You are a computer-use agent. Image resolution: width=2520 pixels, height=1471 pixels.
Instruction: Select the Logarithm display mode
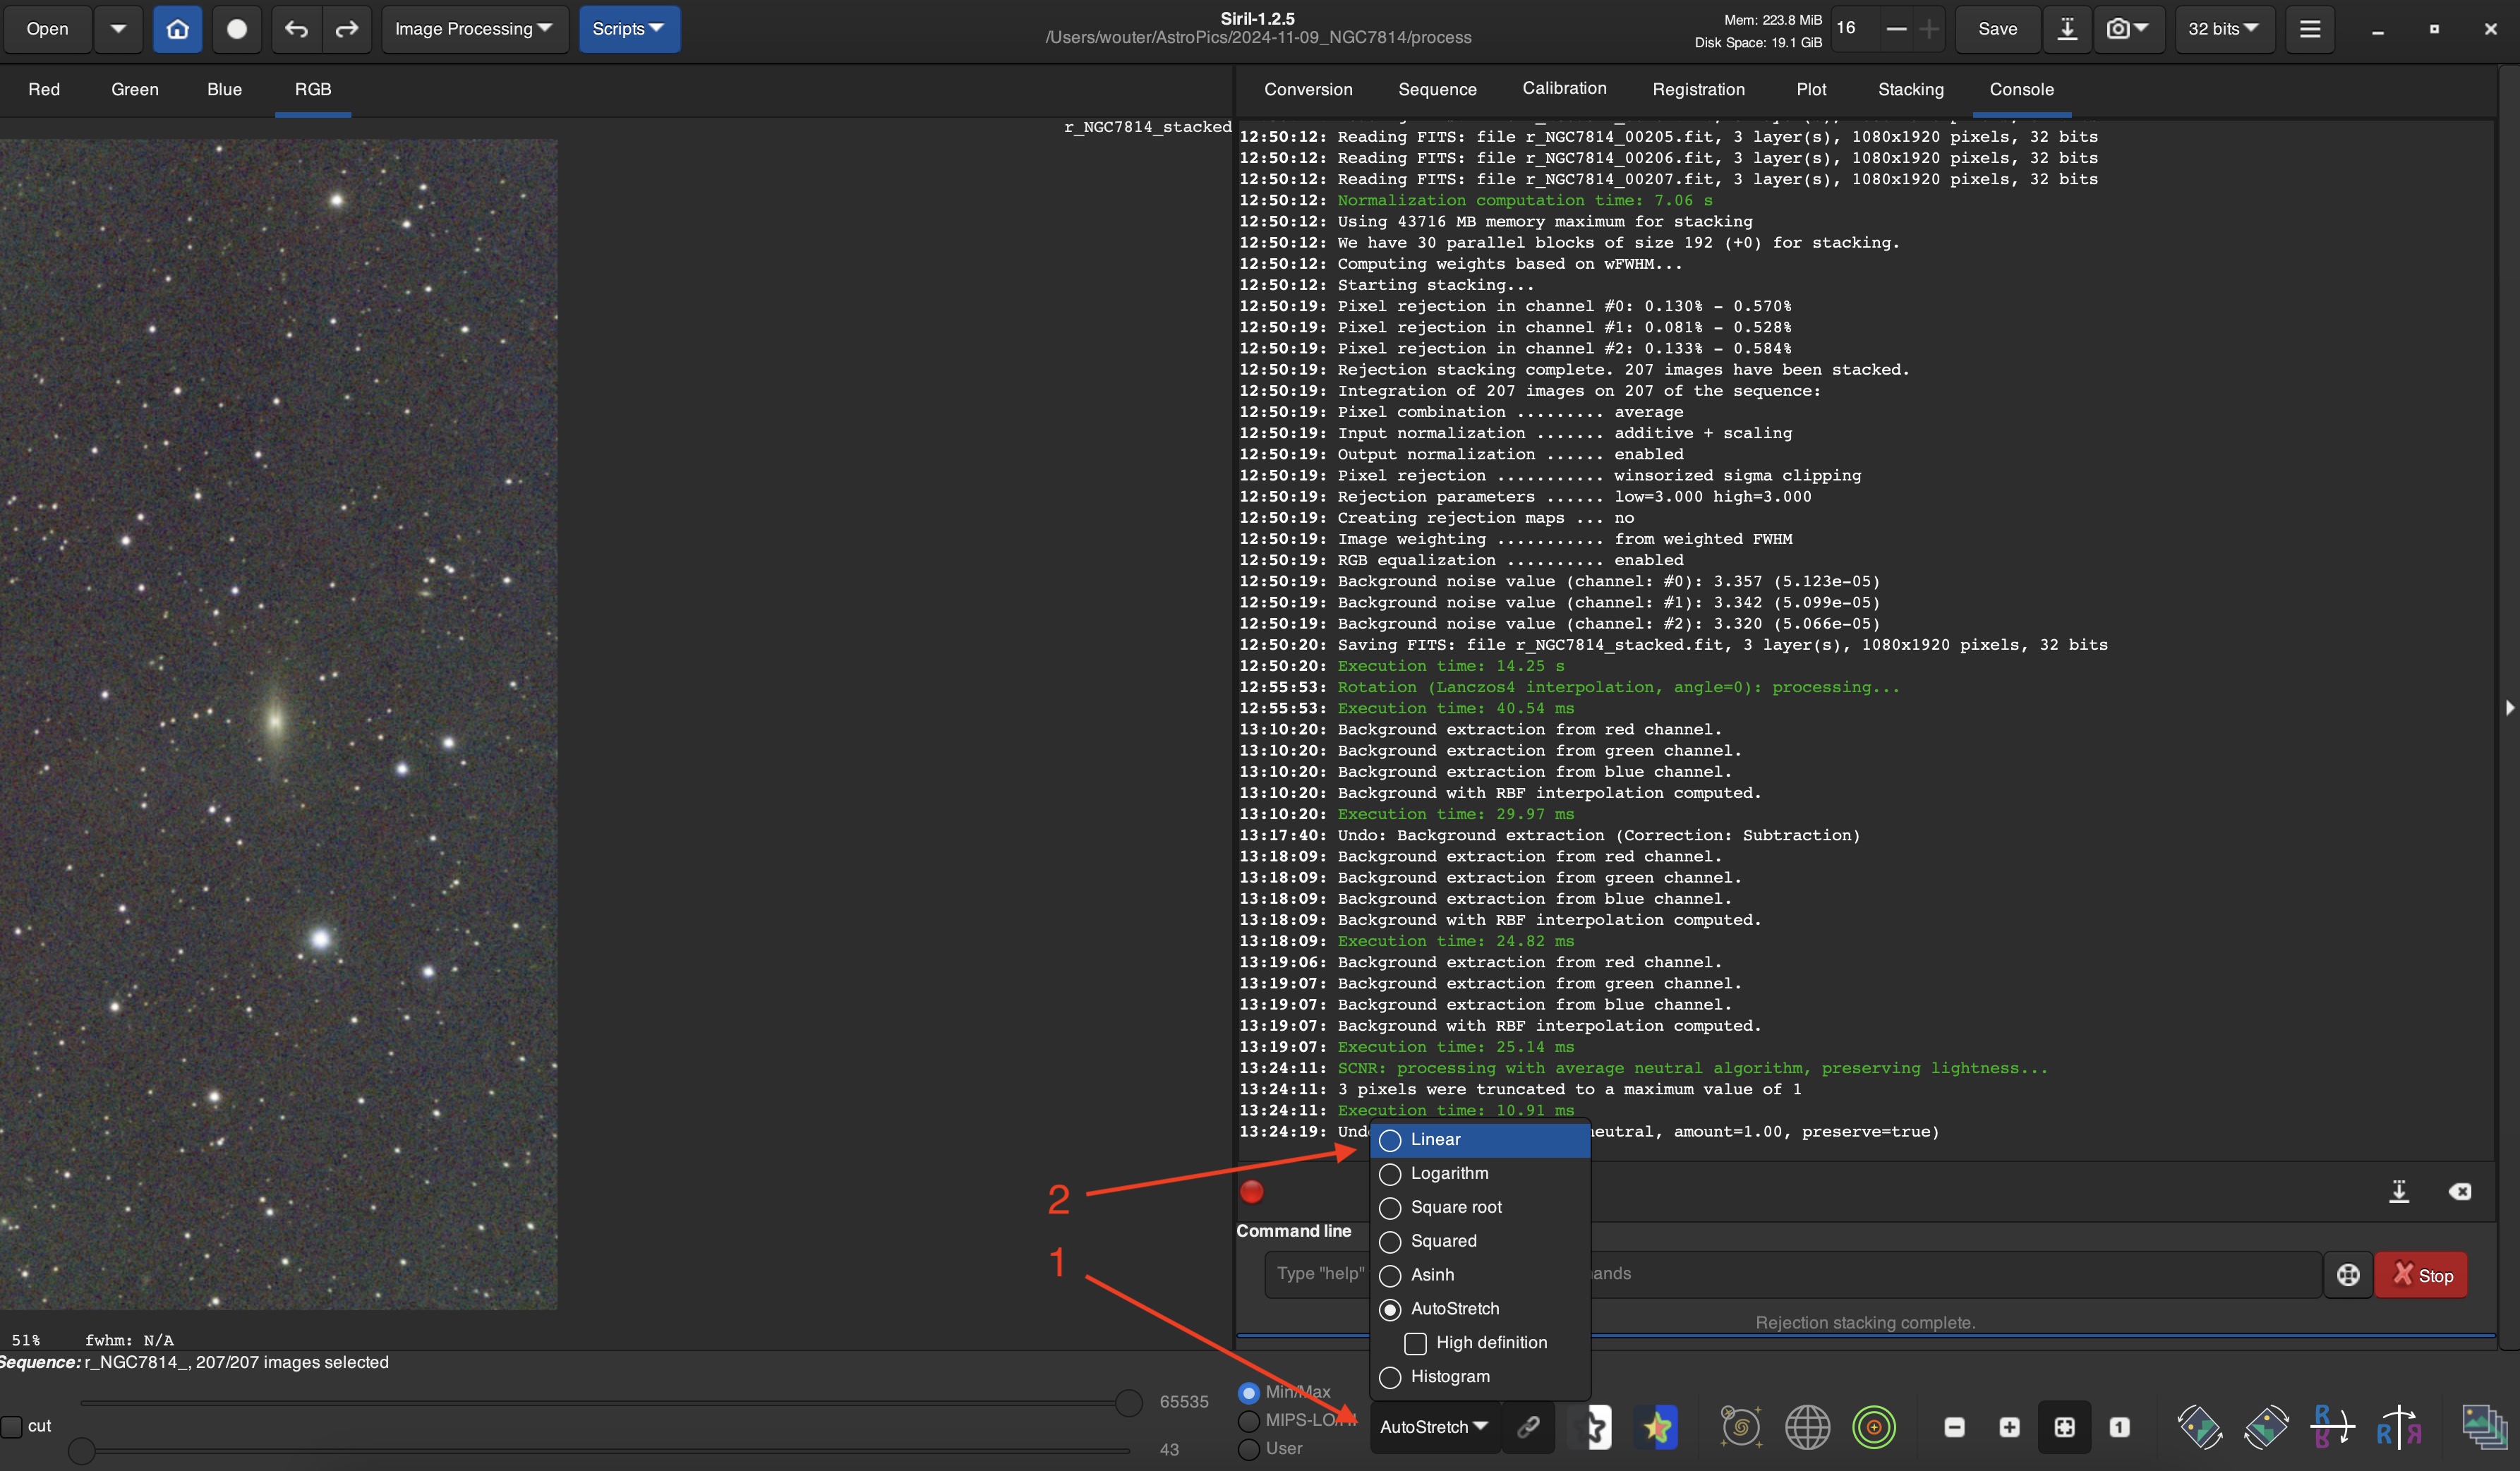[x=1448, y=1173]
